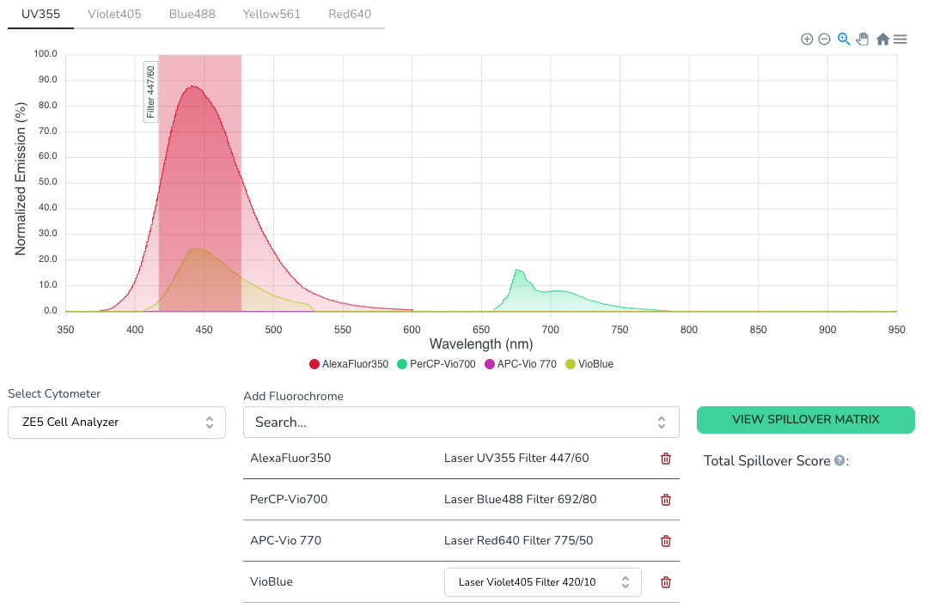This screenshot has width=946, height=608.
Task: Delete the AlexaFluor350 fluorochrome row
Action: [665, 459]
